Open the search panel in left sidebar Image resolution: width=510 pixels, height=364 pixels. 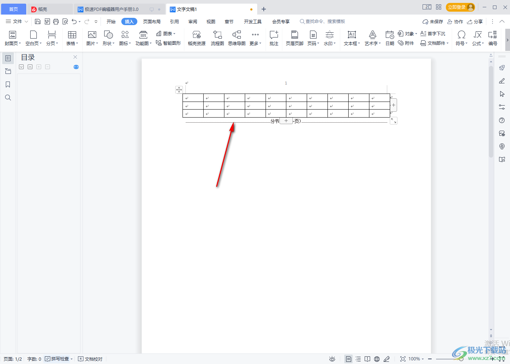[8, 98]
